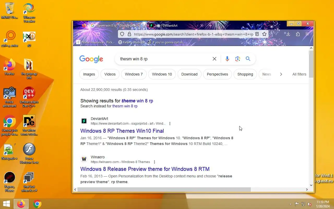
Task: Open the Firefox hamburger application menu
Action: pyautogui.click(x=307, y=34)
